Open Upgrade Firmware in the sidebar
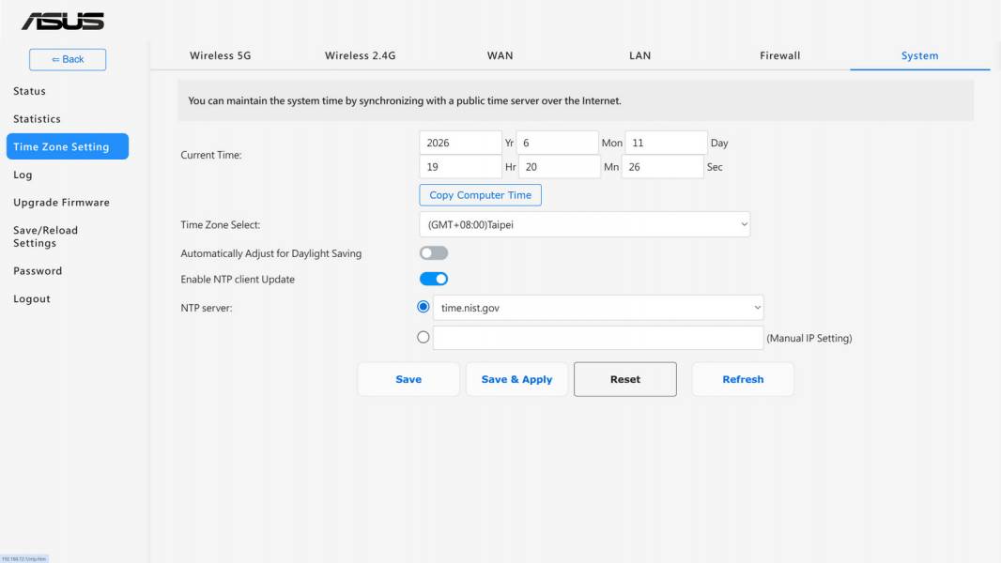The image size is (1001, 563). [61, 202]
